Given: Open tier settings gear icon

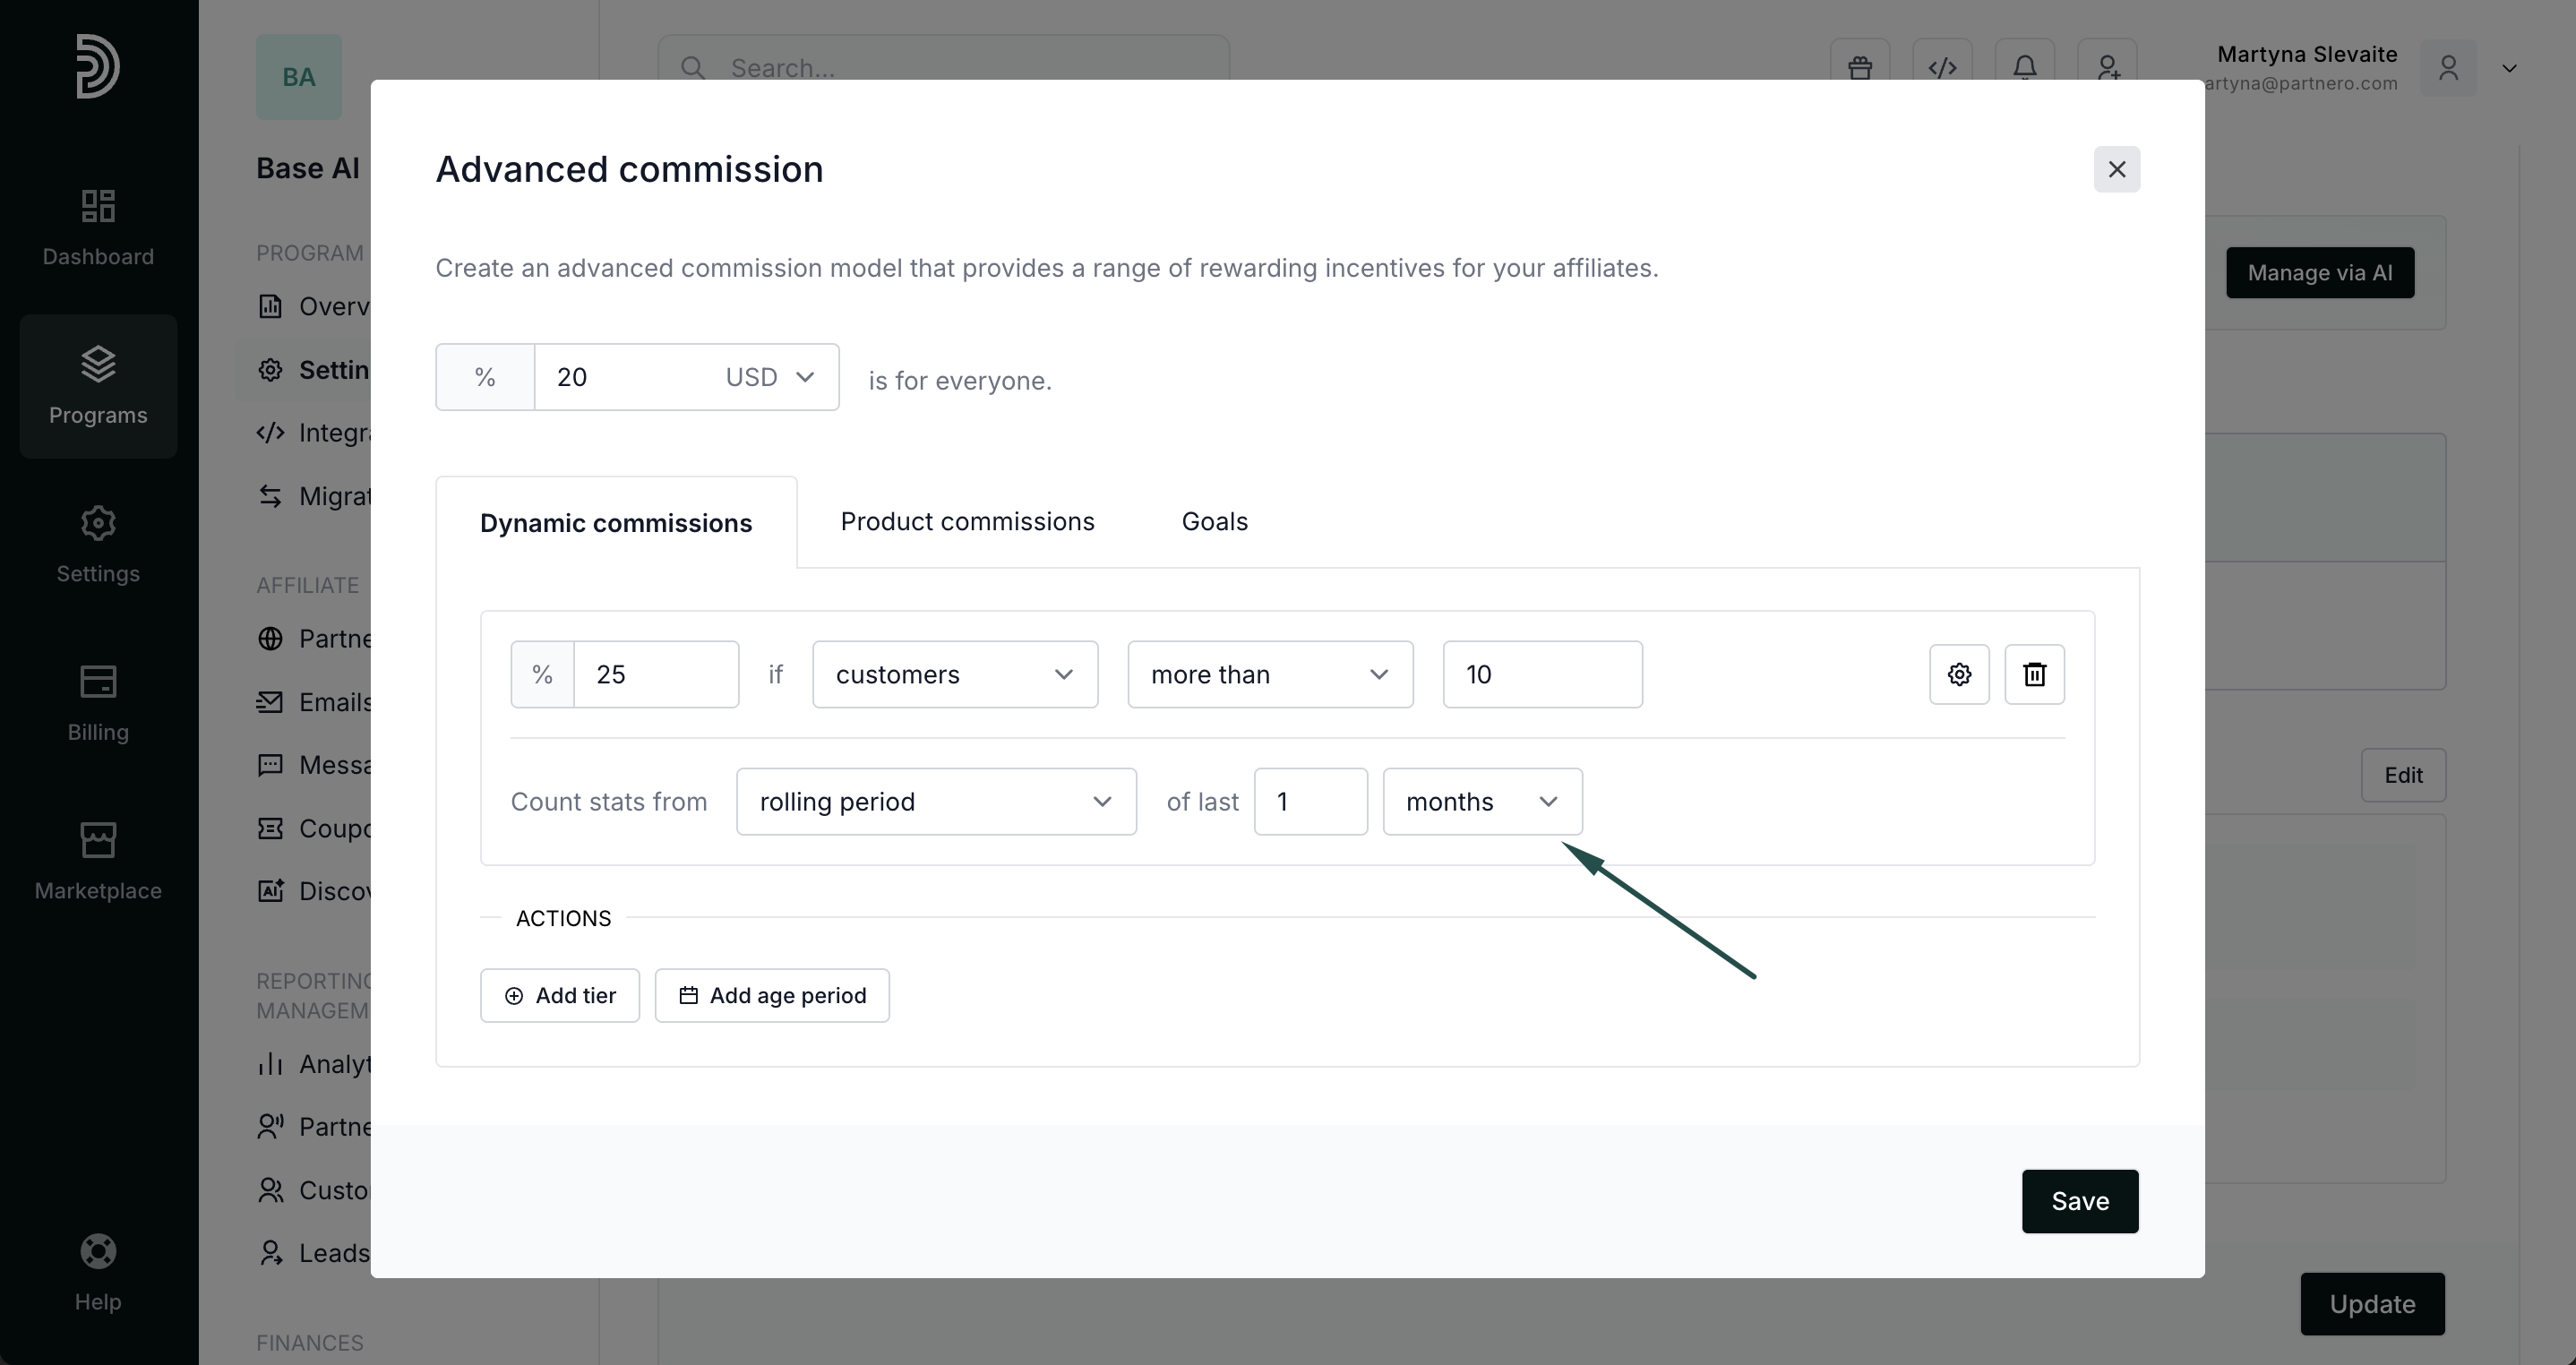Looking at the screenshot, I should coord(1958,674).
